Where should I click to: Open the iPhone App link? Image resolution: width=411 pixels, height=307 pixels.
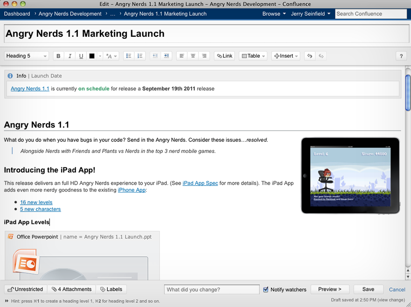(x=132, y=190)
